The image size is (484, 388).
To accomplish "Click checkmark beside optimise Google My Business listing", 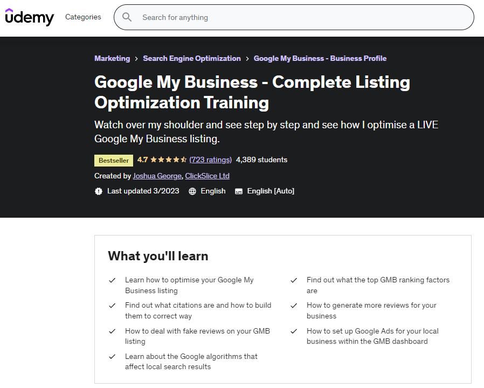I will [112, 280].
